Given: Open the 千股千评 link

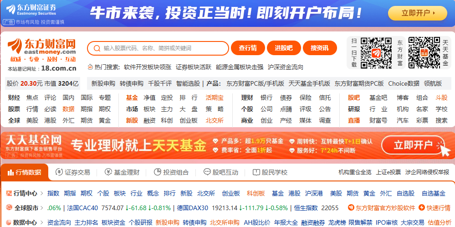Looking at the screenshot, I should (x=159, y=83).
